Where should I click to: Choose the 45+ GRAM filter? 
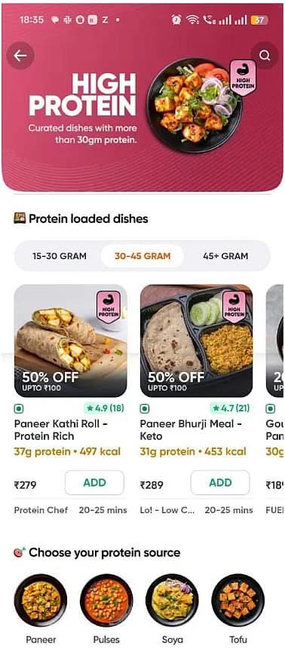225,256
